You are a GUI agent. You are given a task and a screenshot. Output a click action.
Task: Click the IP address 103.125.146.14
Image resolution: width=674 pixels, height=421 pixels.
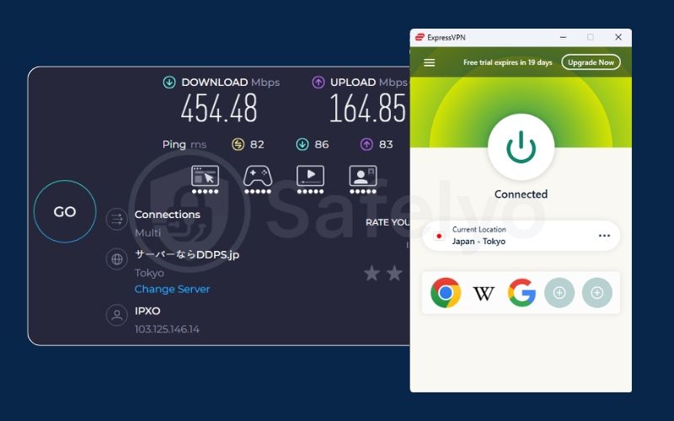[167, 329]
